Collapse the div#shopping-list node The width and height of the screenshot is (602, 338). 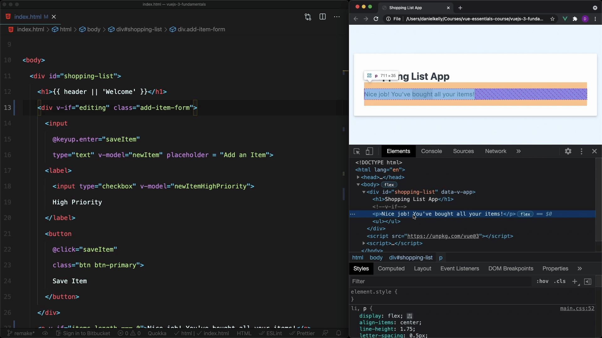point(364,192)
